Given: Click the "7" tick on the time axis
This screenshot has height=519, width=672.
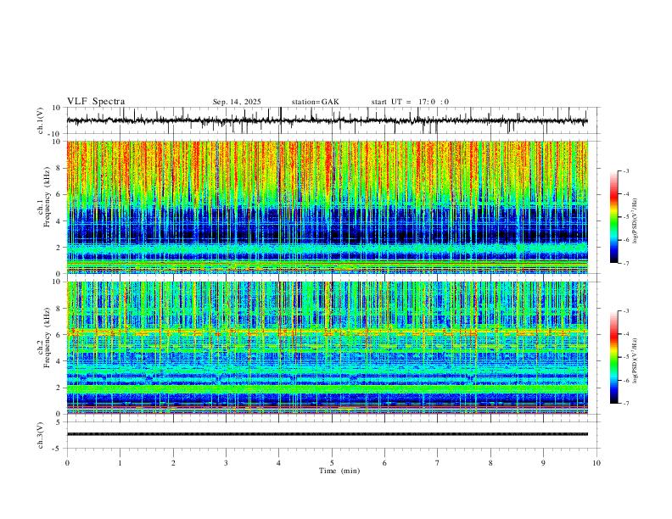Looking at the screenshot, I should tap(438, 463).
